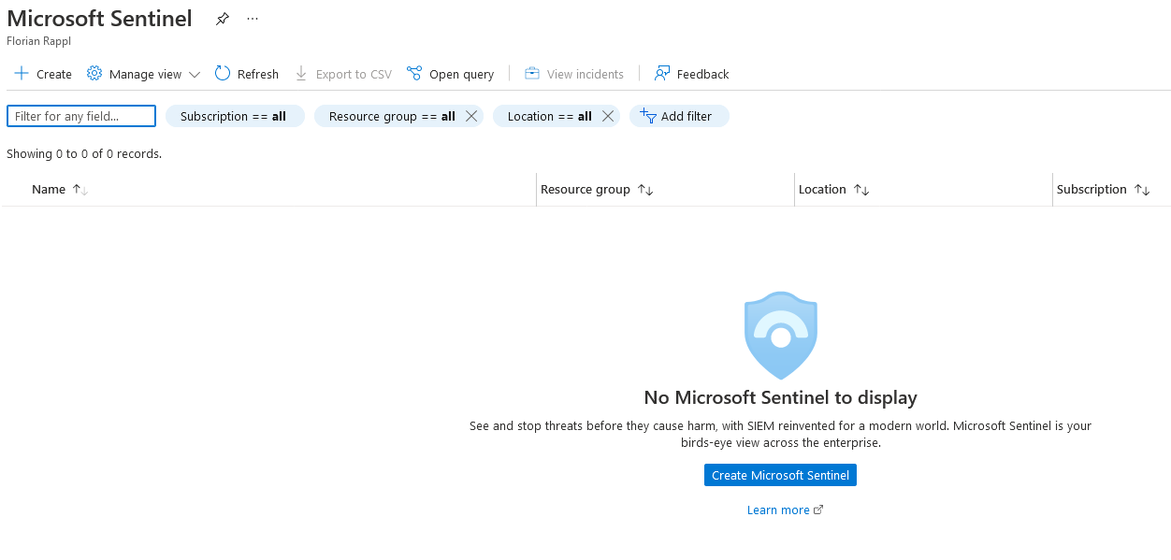Click the Microsoft Sentinel page title
The image size is (1171, 560).
tap(100, 19)
